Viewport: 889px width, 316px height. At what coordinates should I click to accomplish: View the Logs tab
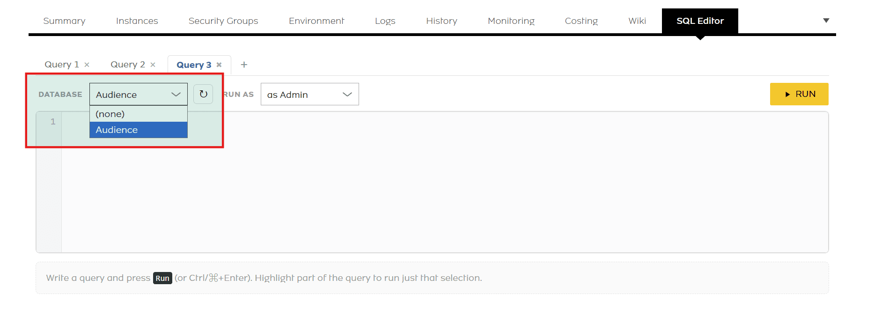pos(385,21)
